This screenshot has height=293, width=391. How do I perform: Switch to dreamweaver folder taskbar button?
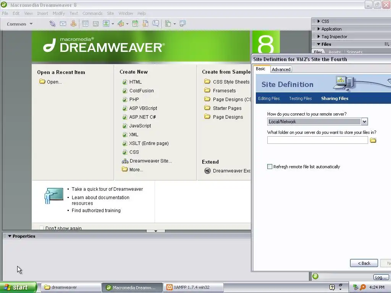coord(71,287)
